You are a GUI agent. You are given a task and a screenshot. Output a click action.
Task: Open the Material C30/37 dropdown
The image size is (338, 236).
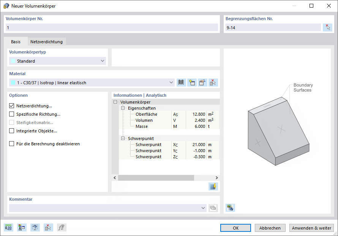pyautogui.click(x=92, y=82)
